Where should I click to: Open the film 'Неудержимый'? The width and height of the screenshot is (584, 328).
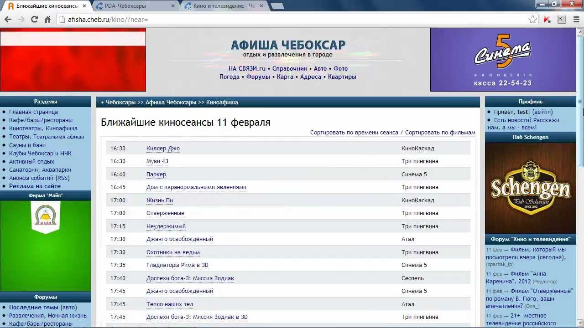pos(166,226)
